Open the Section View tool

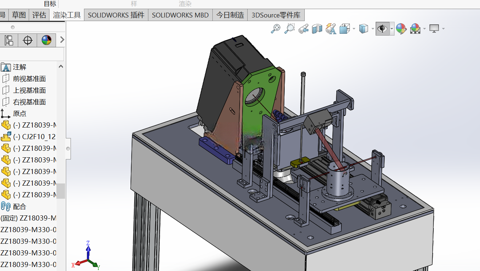317,28
